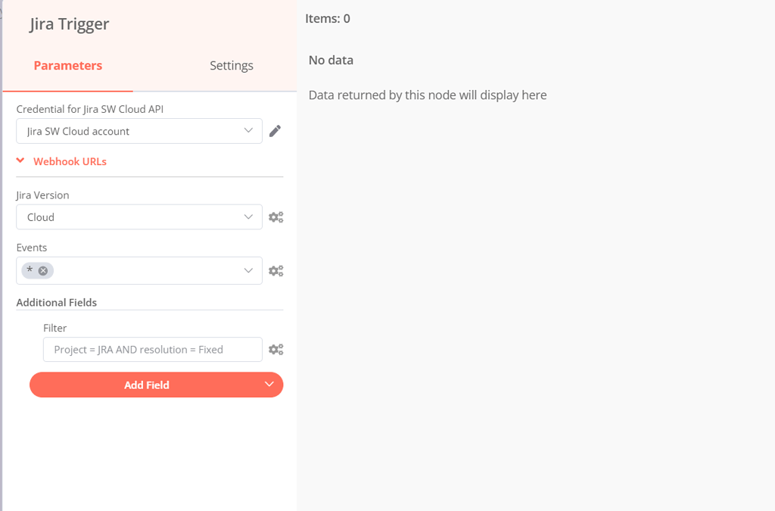The width and height of the screenshot is (775, 511).
Task: Click the Add Field button
Action: coord(146,385)
